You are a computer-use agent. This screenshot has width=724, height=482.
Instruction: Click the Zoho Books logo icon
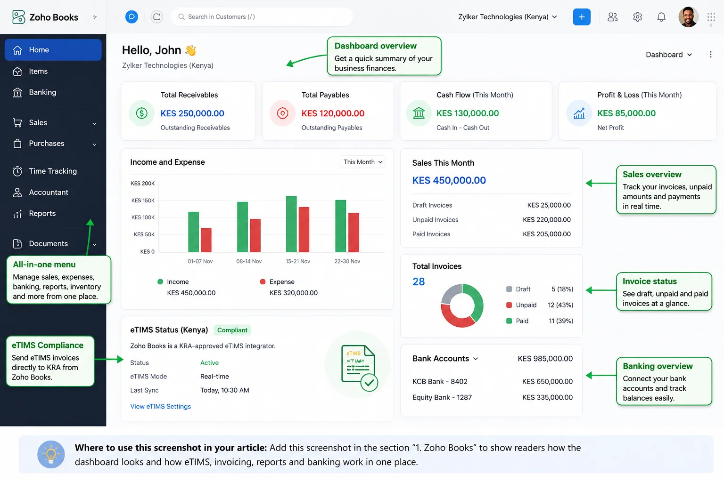[x=18, y=17]
